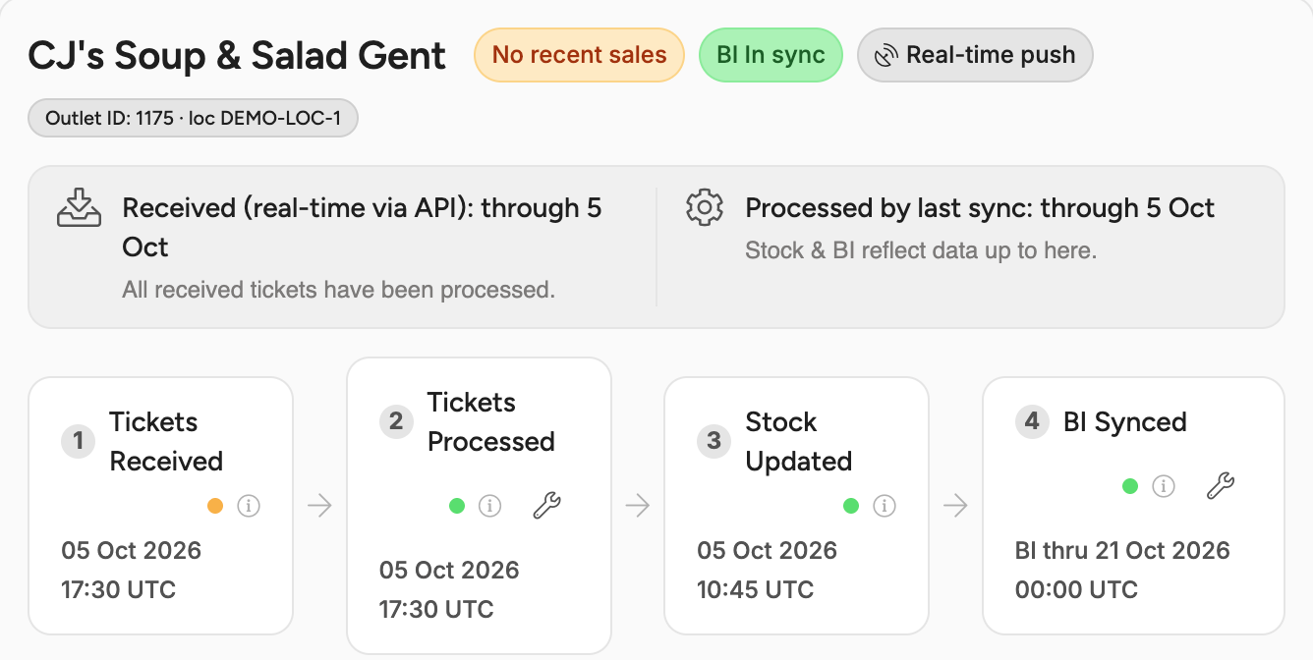Click step number 1 circle
The height and width of the screenshot is (660, 1313).
pyautogui.click(x=78, y=441)
